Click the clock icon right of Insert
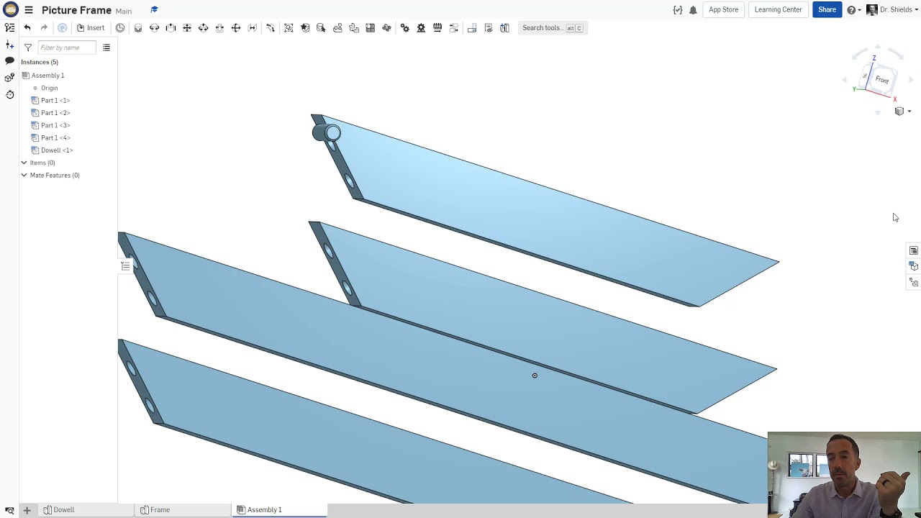Viewport: 921px width, 518px height. 120,28
